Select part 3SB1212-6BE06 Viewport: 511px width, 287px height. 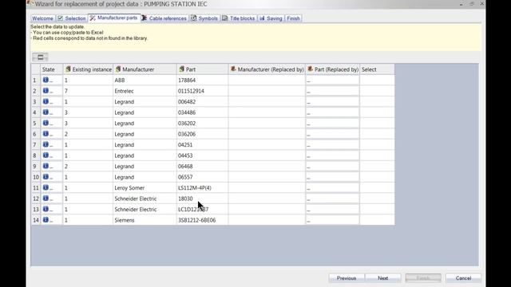point(202,220)
